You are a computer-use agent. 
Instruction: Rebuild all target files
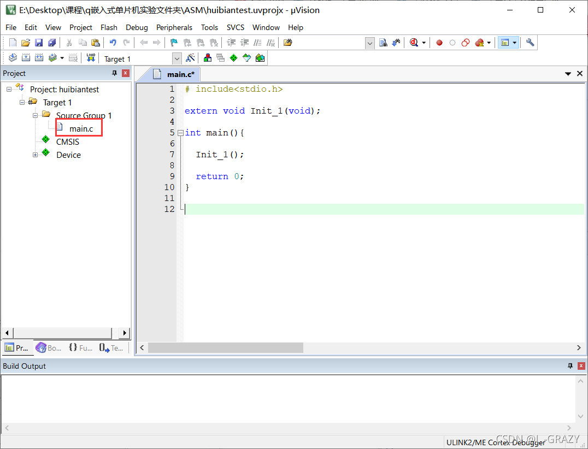pyautogui.click(x=39, y=58)
